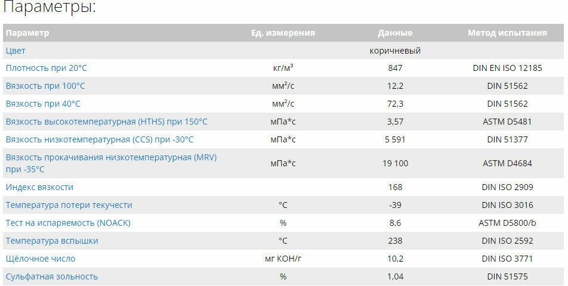This screenshot has height=286, width=568.
Task: Click the DIN EN ISO 12185 cell
Action: 507,68
